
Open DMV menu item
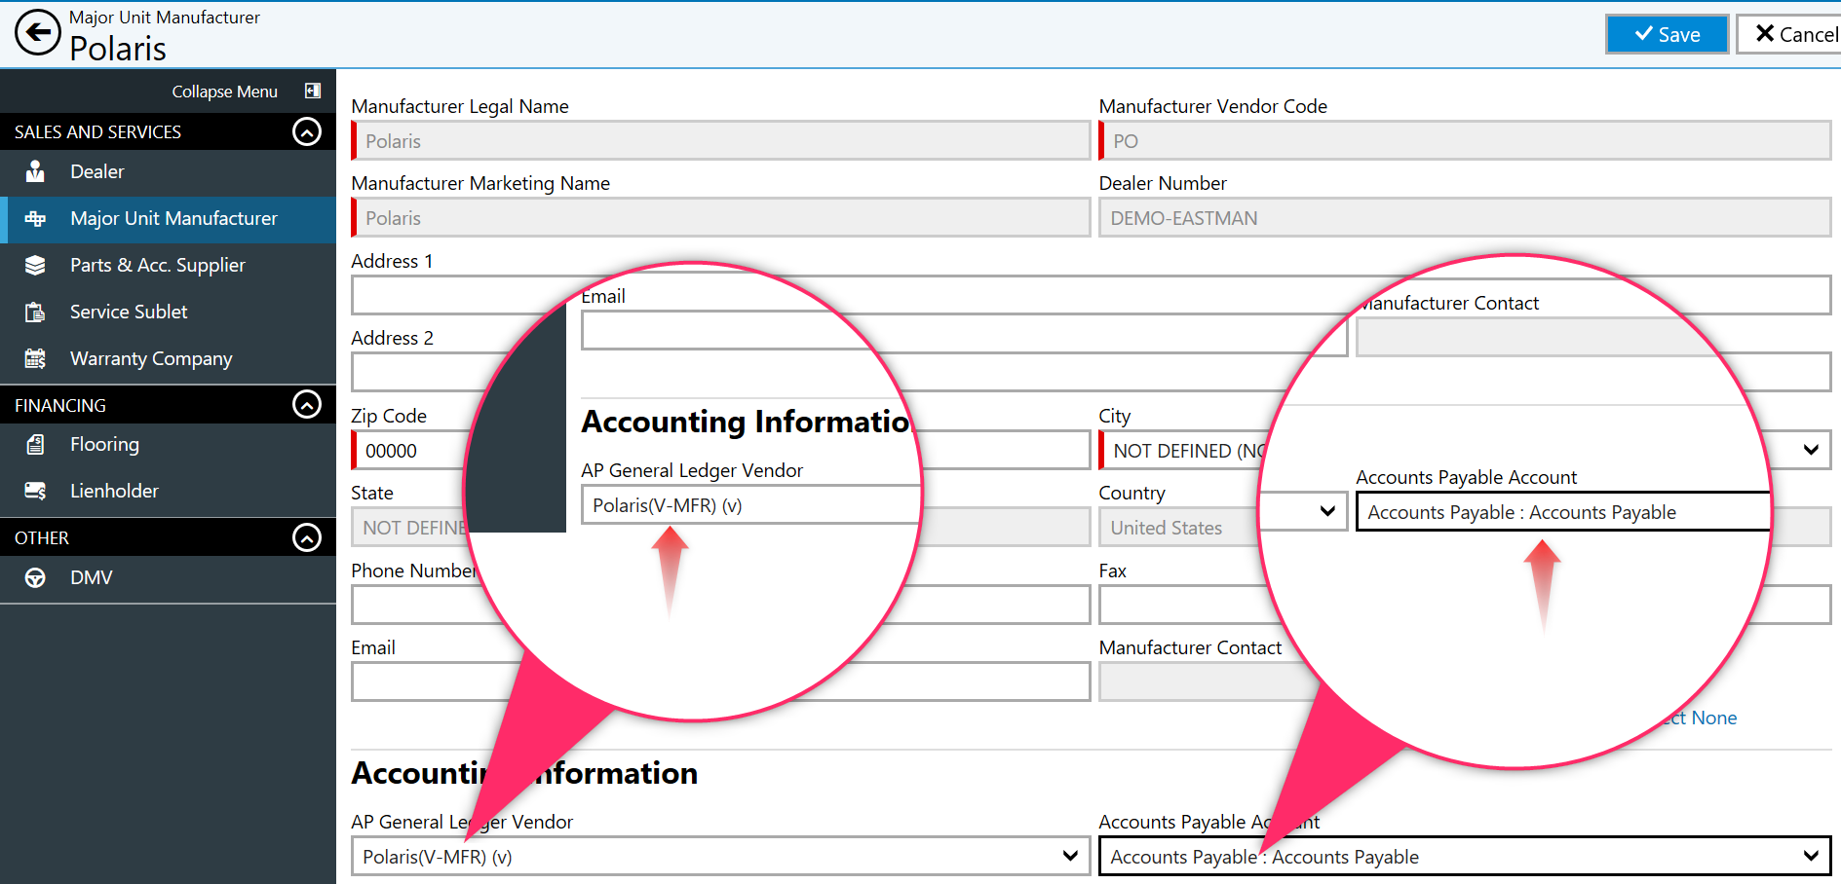click(x=168, y=577)
